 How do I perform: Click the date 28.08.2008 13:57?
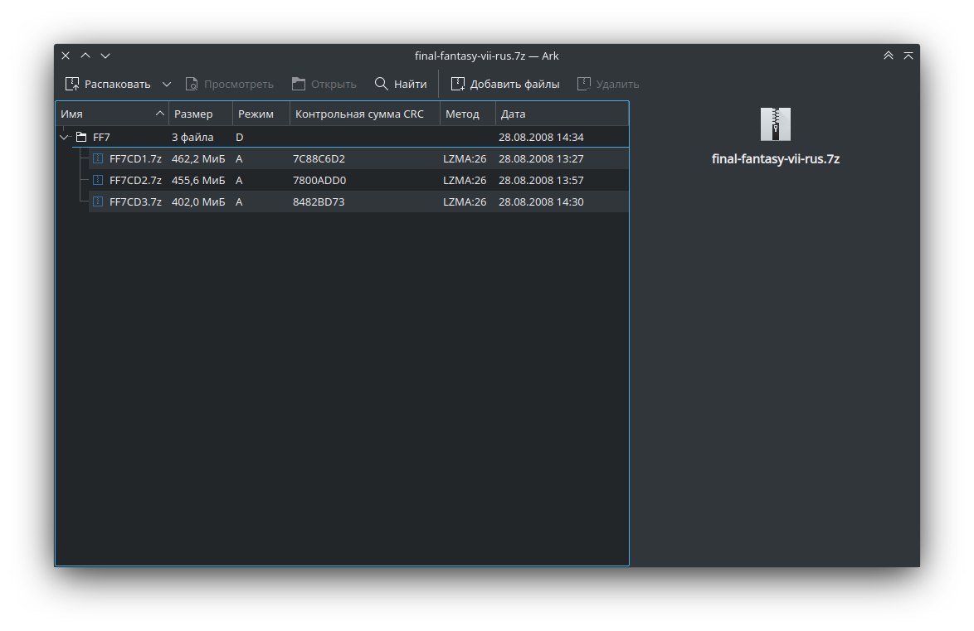[541, 180]
